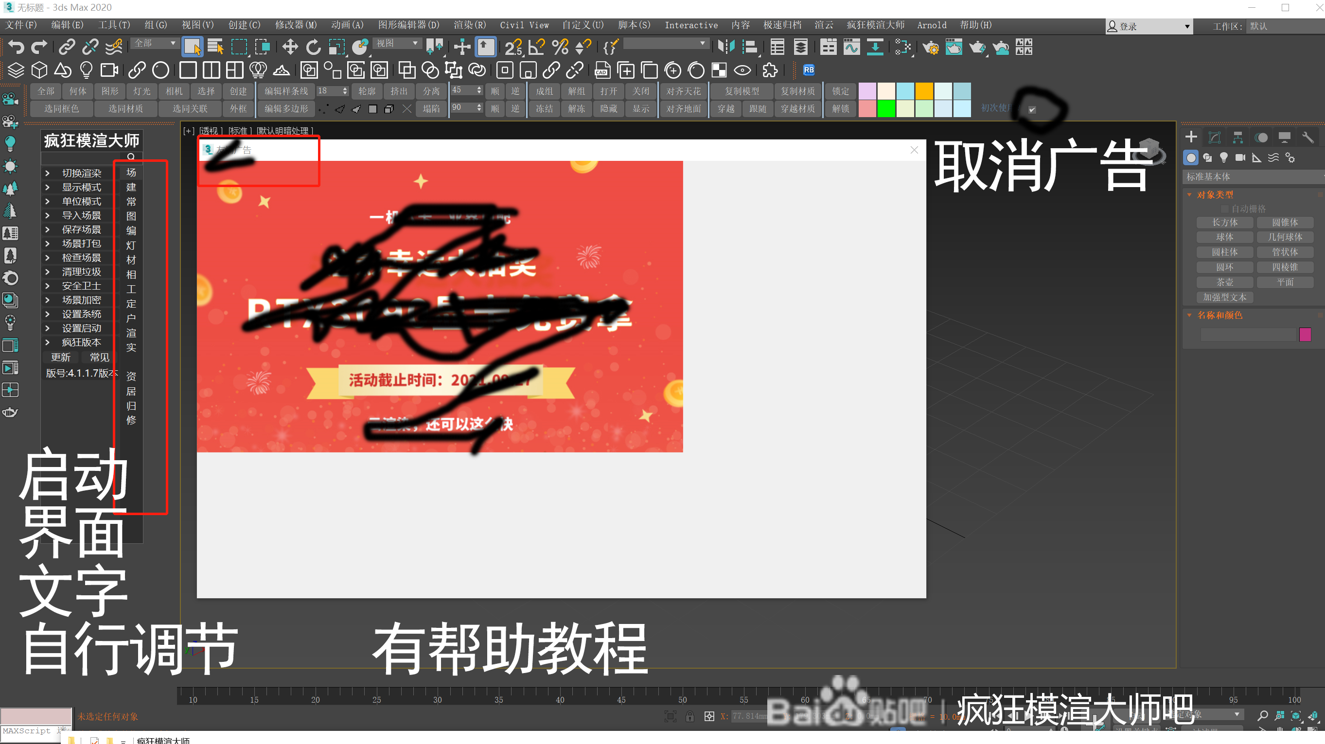
Task: Open the 文件(F) menu
Action: pos(21,25)
